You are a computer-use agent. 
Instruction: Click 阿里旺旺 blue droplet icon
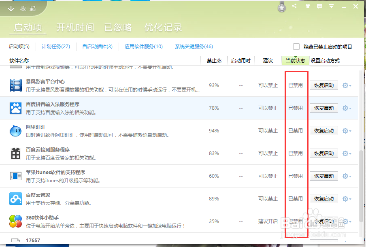(x=16, y=131)
